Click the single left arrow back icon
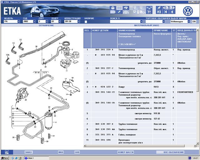This screenshot has width=200, height=160. (172, 12)
